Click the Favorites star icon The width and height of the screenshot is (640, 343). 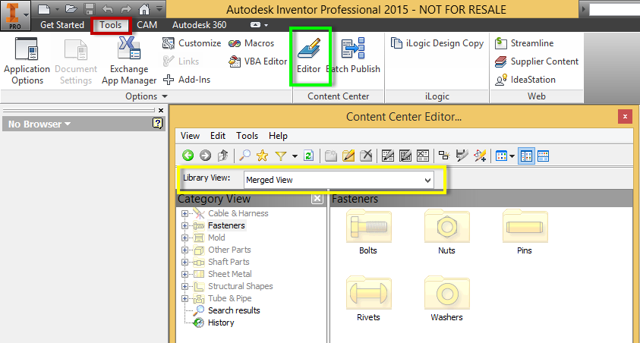(x=263, y=156)
